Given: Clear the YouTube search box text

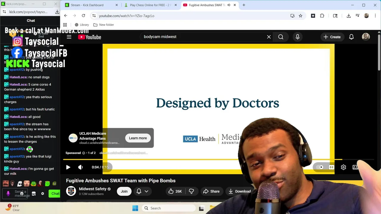Looking at the screenshot, I should (269, 37).
